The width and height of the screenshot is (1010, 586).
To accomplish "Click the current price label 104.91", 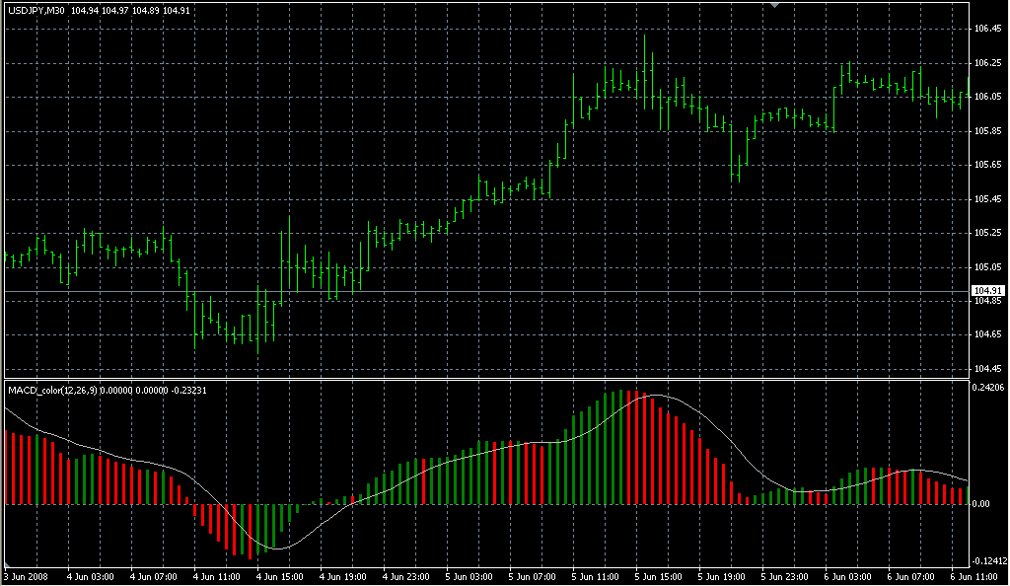I will [987, 290].
